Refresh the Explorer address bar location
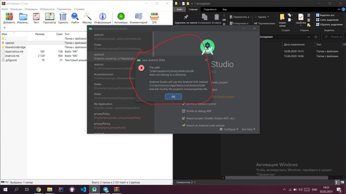 coord(316,37)
